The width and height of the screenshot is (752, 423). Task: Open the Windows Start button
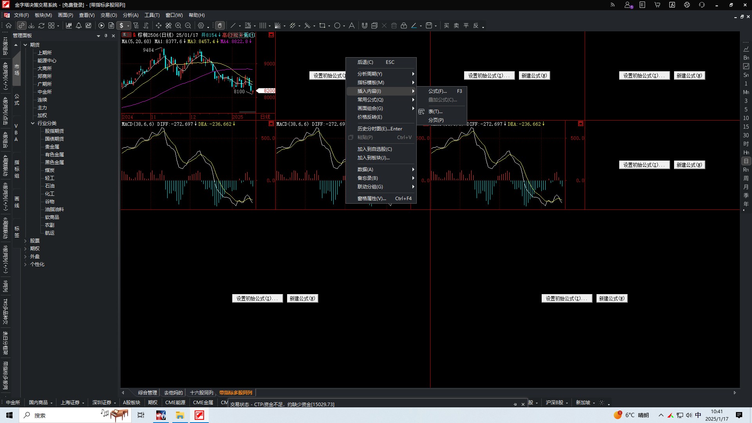click(9, 415)
